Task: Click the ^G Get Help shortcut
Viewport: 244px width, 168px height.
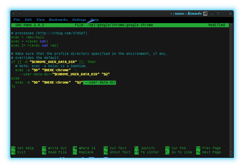Action: point(22,148)
